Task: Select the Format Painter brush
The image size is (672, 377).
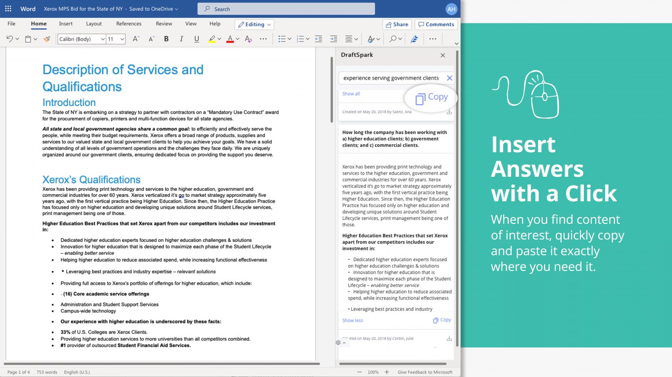Action: 47,39
